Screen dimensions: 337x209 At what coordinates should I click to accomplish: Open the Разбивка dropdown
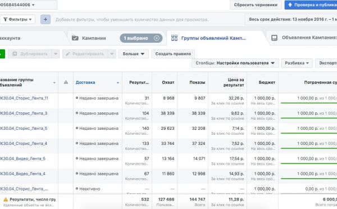[x=297, y=63]
